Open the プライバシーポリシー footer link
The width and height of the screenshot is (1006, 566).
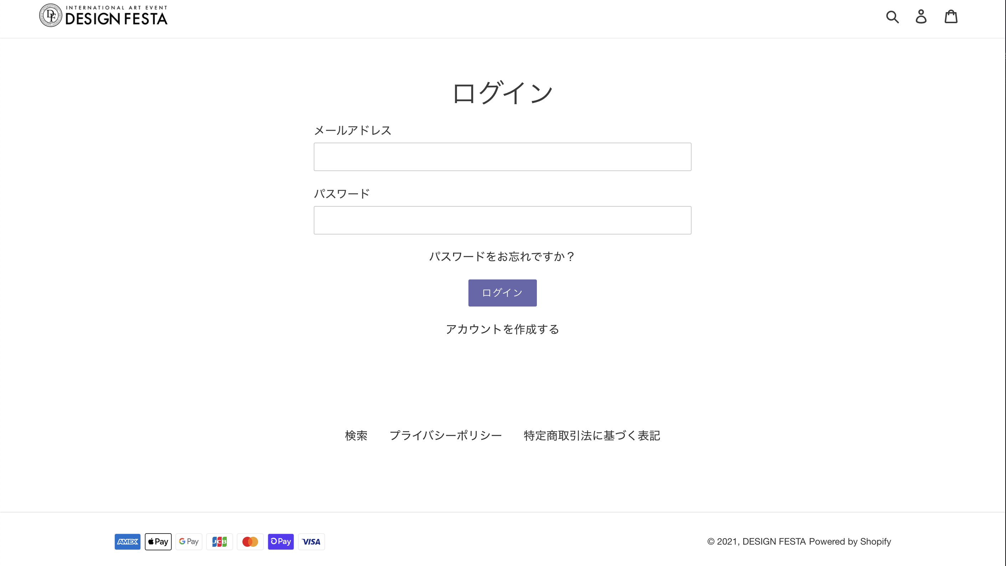[446, 436]
